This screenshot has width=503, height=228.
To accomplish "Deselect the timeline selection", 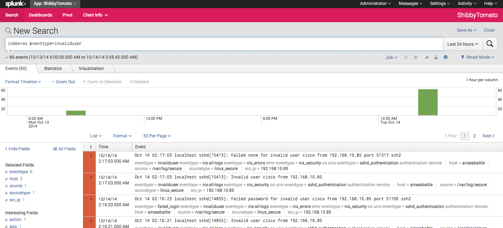I will tap(139, 82).
